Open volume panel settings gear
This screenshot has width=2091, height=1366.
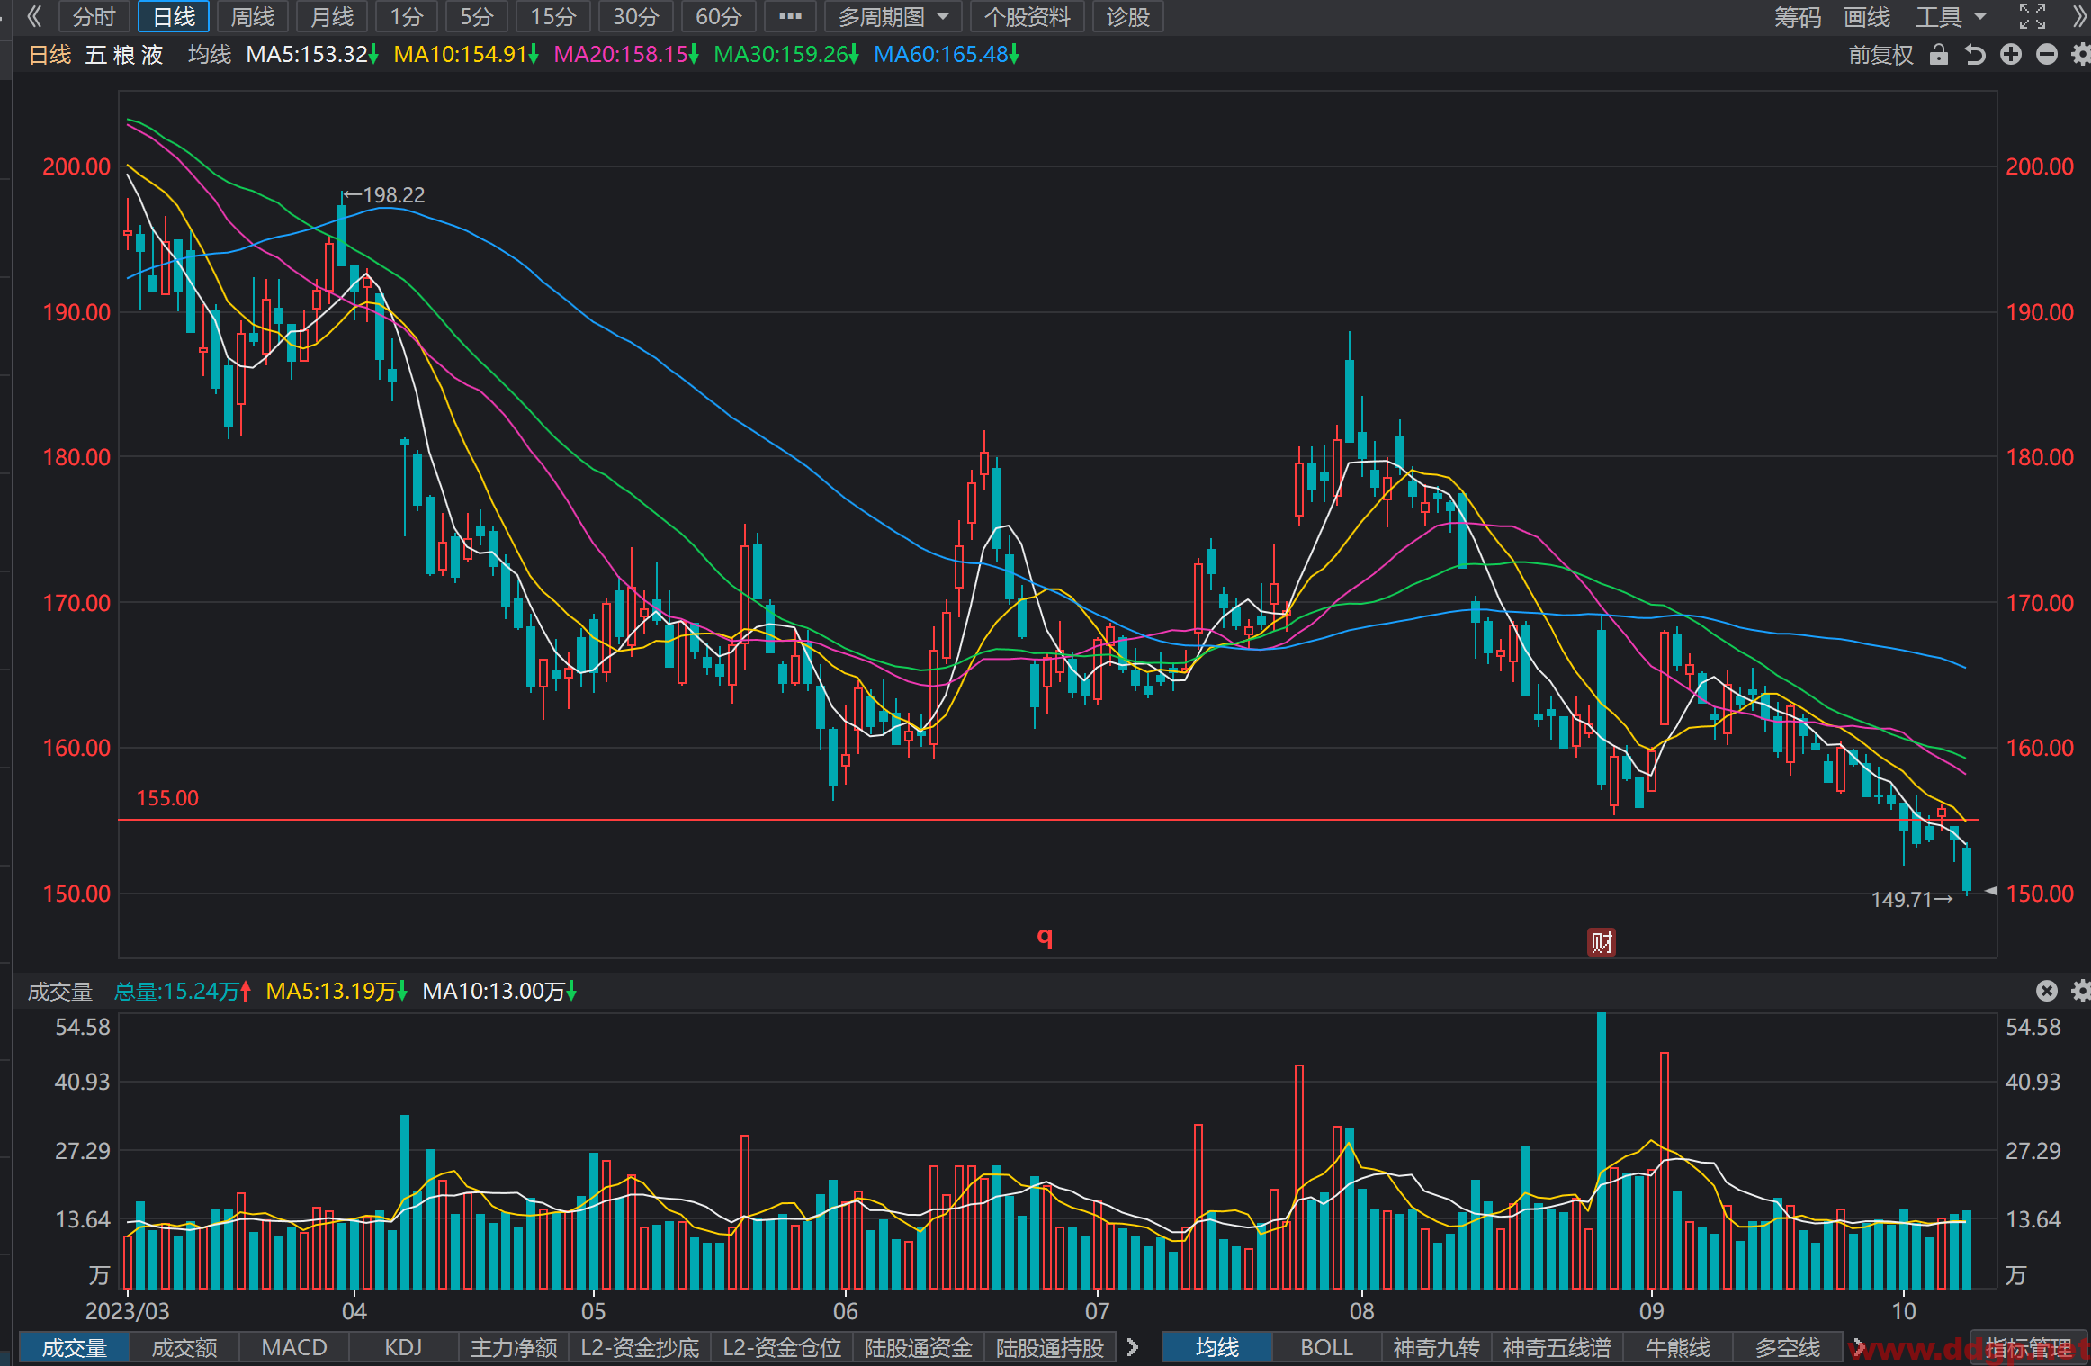pos(2080,991)
